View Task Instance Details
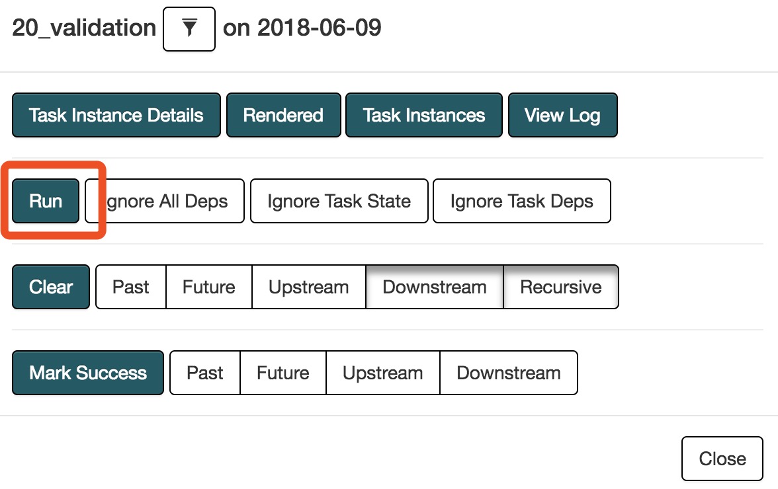Screen dimensions: 778x489 click(x=116, y=115)
